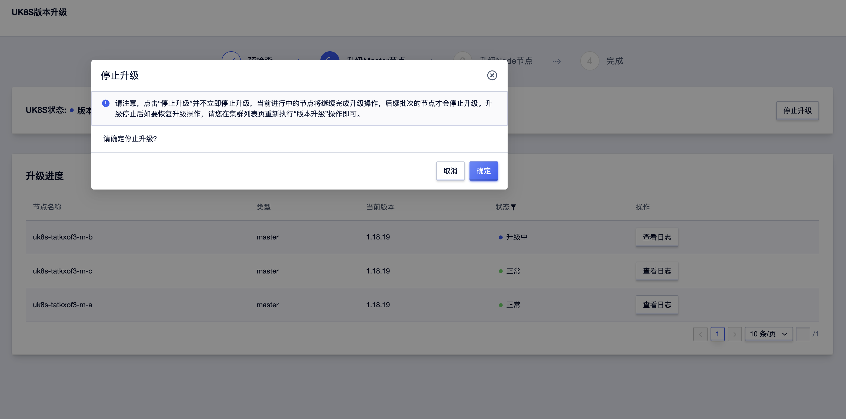Click the previous page arrow in pagination
Viewport: 846px width, 419px height.
pyautogui.click(x=700, y=334)
